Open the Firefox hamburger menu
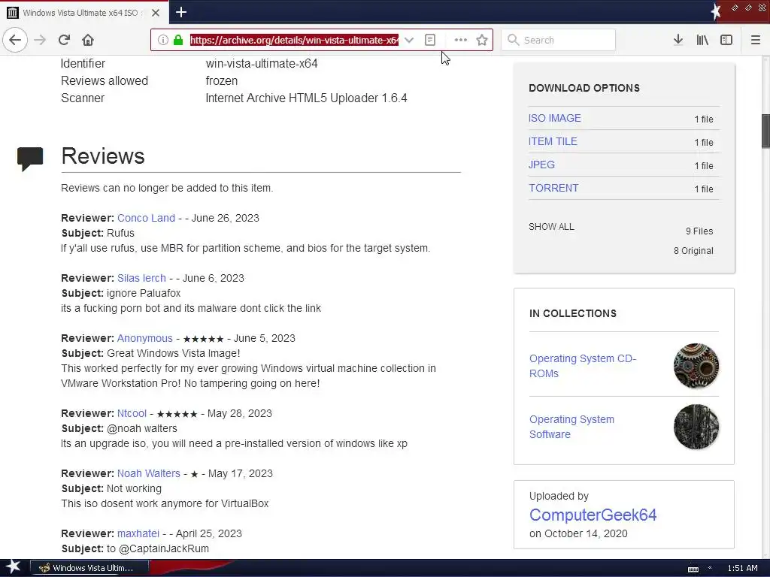 point(756,40)
